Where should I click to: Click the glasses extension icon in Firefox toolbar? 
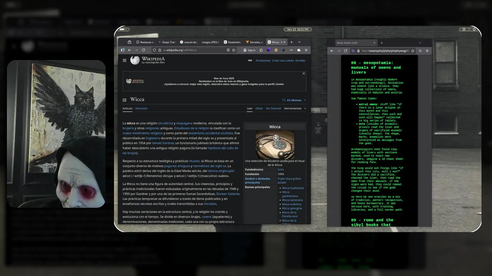(x=291, y=50)
